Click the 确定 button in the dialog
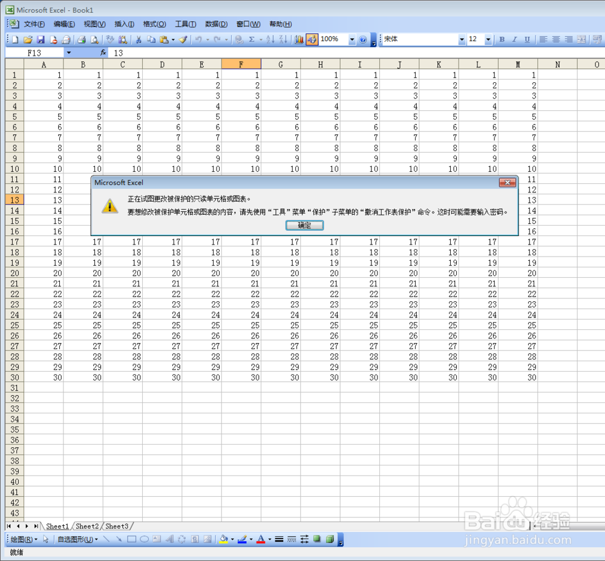Viewport: 605px width, 561px height. tap(304, 225)
